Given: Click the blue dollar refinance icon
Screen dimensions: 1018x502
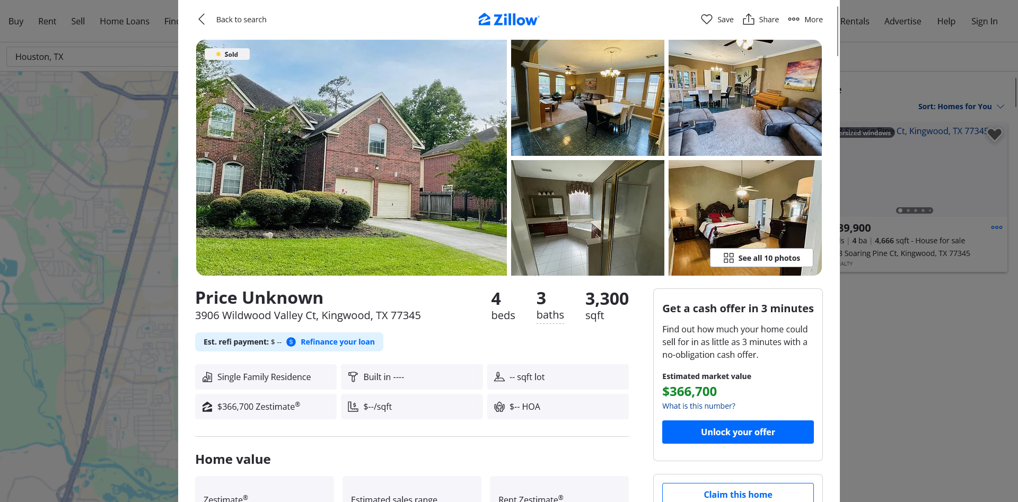Looking at the screenshot, I should point(291,342).
